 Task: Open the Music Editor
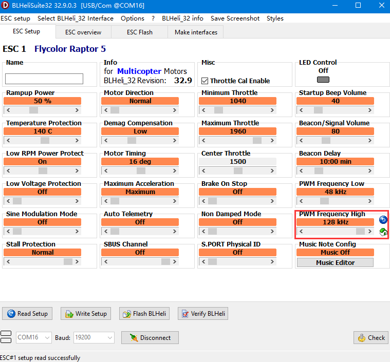click(x=335, y=262)
